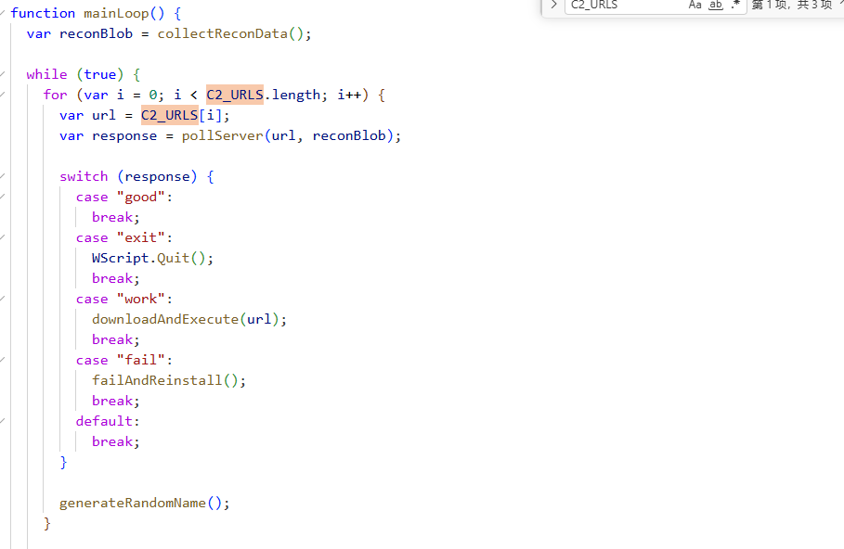Click closing brace of the for loop

[46, 524]
